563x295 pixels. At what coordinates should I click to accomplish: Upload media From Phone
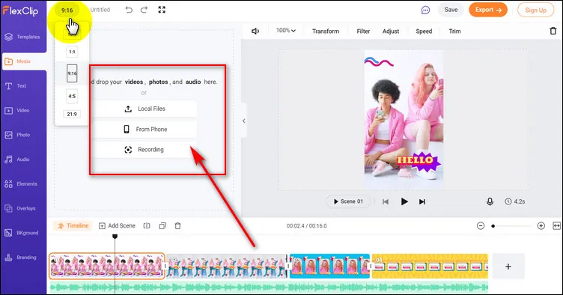click(x=144, y=130)
